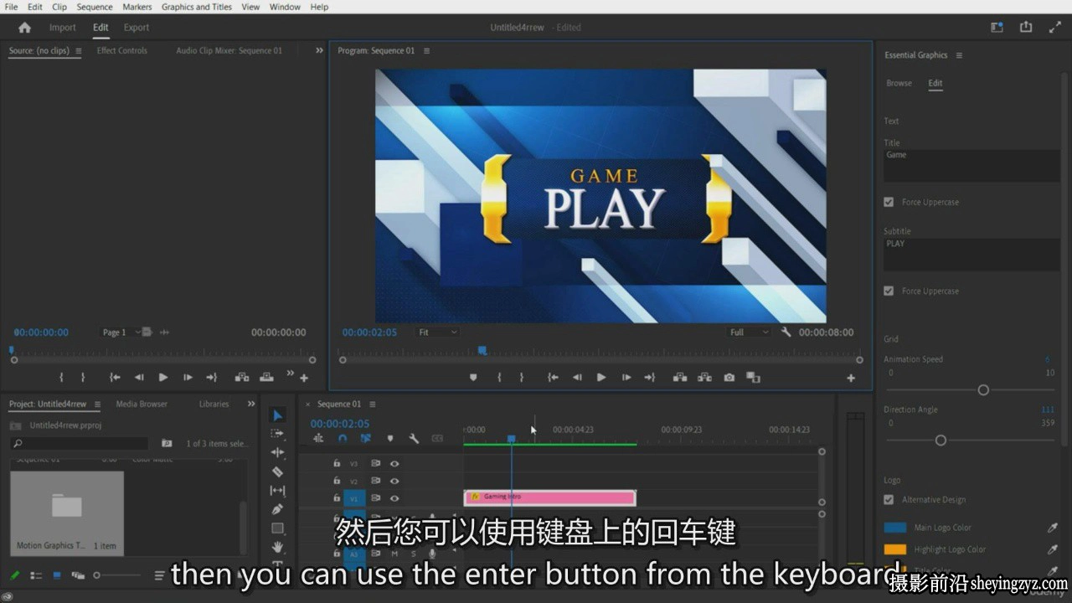1072x603 pixels.
Task: Switch Project panel to icon view
Action: coord(57,575)
